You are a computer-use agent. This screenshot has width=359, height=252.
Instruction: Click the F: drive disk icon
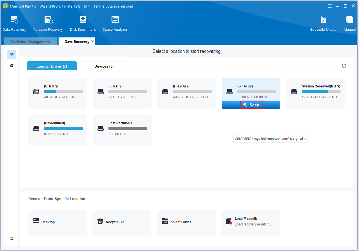pos(165,91)
